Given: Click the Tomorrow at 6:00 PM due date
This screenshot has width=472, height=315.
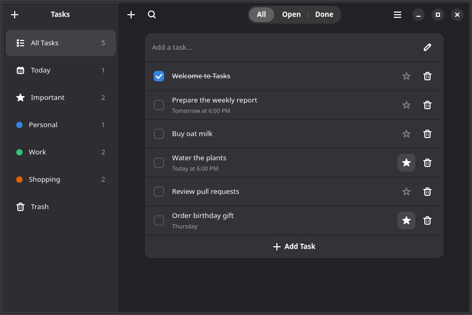Looking at the screenshot, I should [201, 111].
